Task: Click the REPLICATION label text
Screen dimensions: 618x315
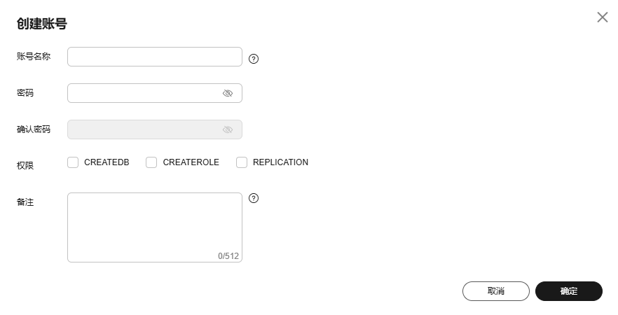Action: pos(280,162)
